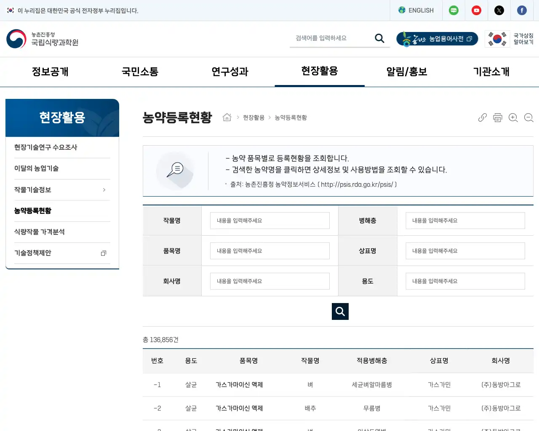The height and width of the screenshot is (431, 539).
Task: Enlarge text via the magnifier-plus icon
Action: tap(513, 118)
